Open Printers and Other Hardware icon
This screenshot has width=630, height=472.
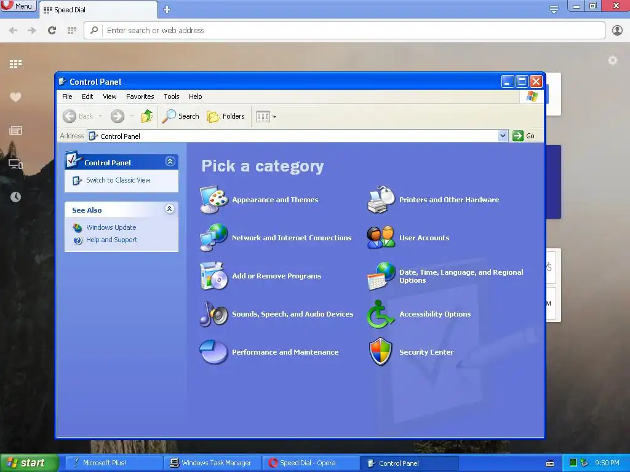coord(381,200)
